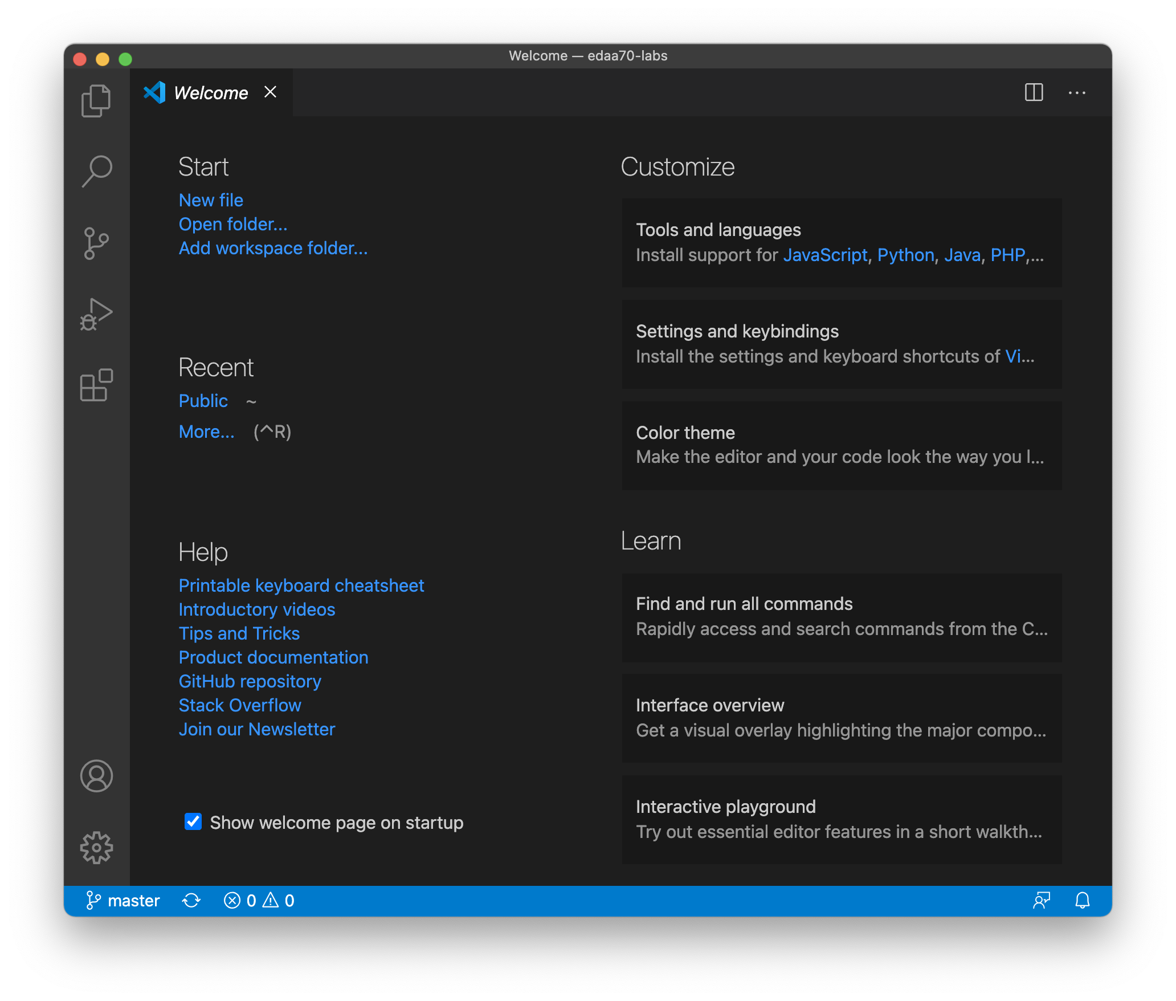Close the Welcome tab
The image size is (1176, 1001).
point(271,92)
